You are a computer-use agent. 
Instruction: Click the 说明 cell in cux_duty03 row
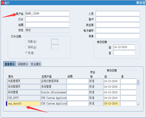click(78, 104)
